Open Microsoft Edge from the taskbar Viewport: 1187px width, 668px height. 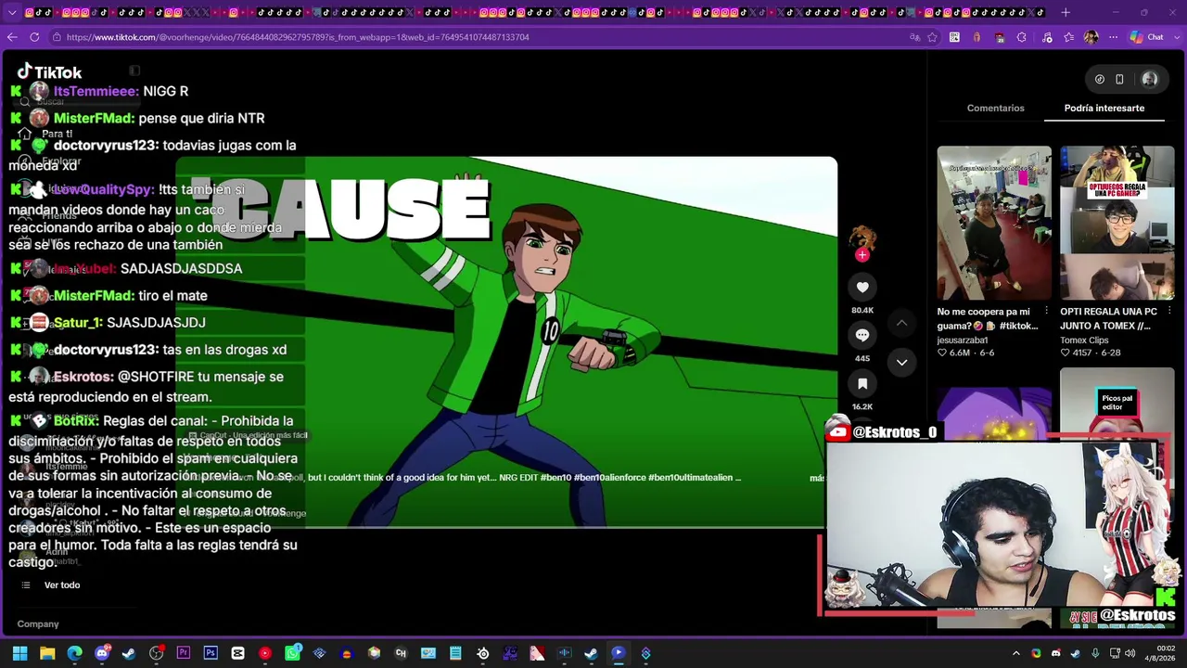(x=74, y=653)
